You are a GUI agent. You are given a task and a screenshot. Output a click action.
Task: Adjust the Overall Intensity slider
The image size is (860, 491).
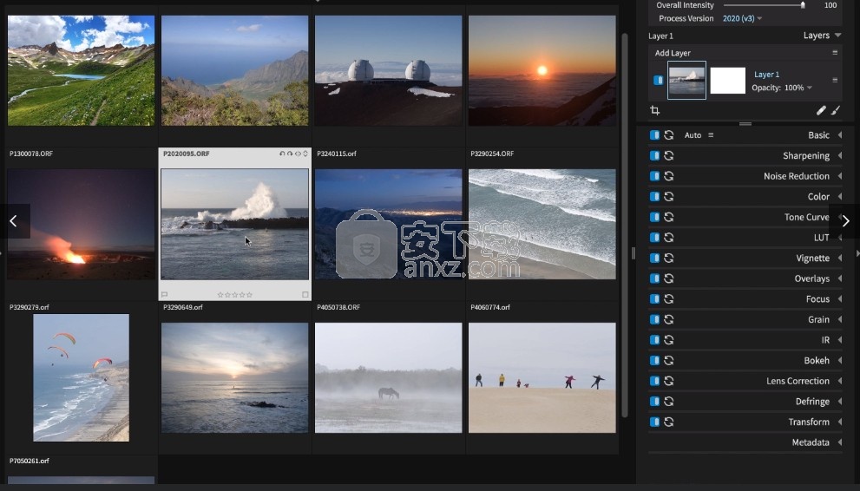(x=765, y=5)
